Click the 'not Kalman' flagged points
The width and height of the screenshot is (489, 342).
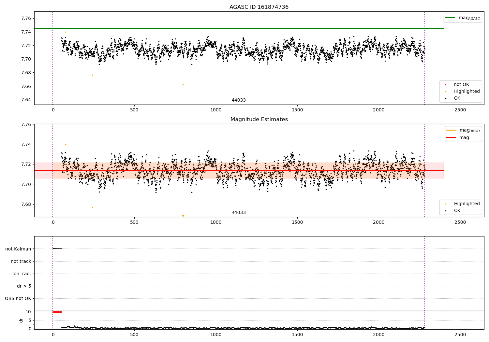57,249
